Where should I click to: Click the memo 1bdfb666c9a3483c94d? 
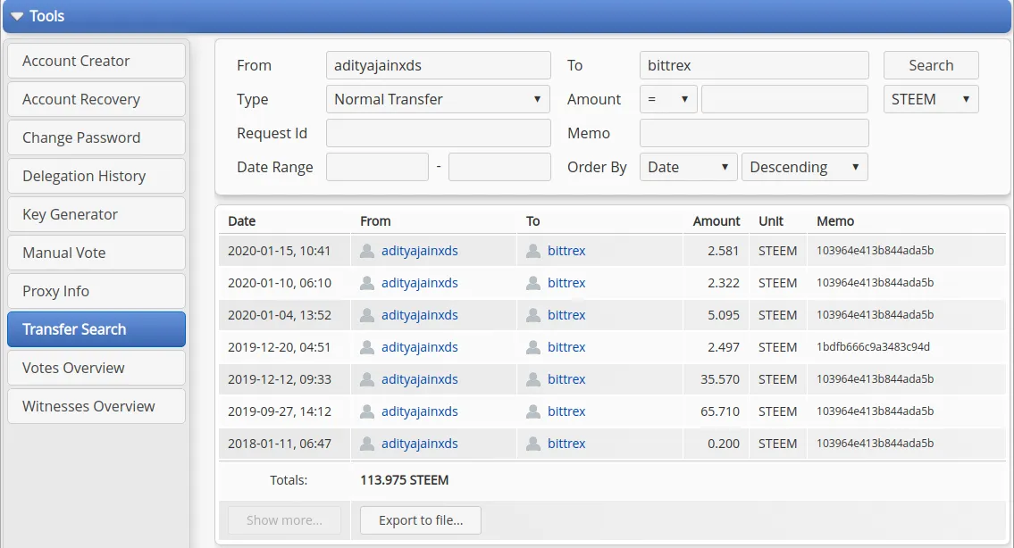point(873,347)
